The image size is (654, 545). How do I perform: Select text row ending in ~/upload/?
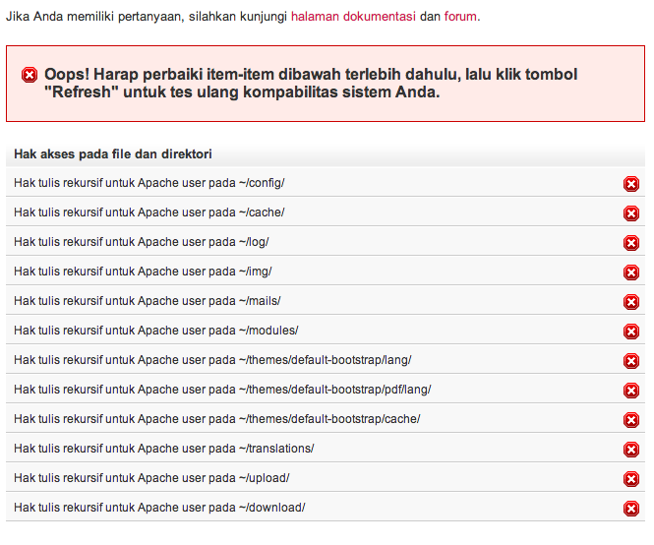[x=151, y=478]
